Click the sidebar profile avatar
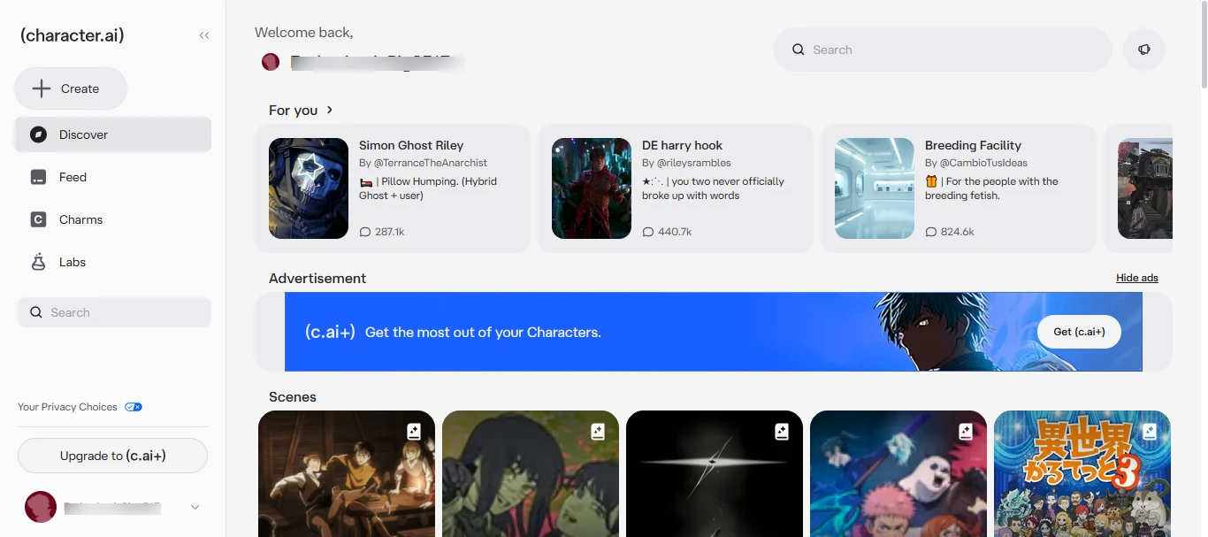 pos(41,507)
